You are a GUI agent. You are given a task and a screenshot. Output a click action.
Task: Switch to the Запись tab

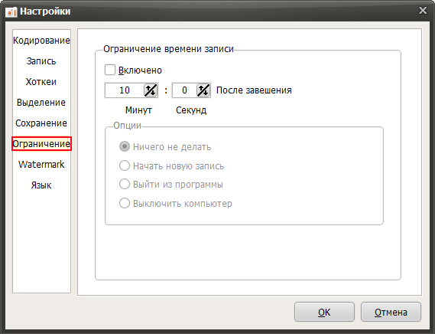[x=41, y=61]
